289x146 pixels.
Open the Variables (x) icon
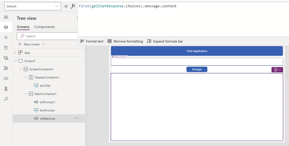pos(6,78)
